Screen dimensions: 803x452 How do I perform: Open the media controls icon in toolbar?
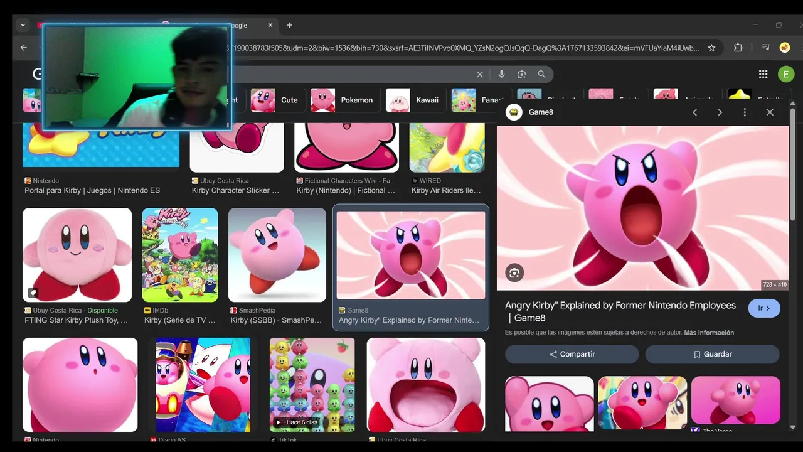point(765,48)
